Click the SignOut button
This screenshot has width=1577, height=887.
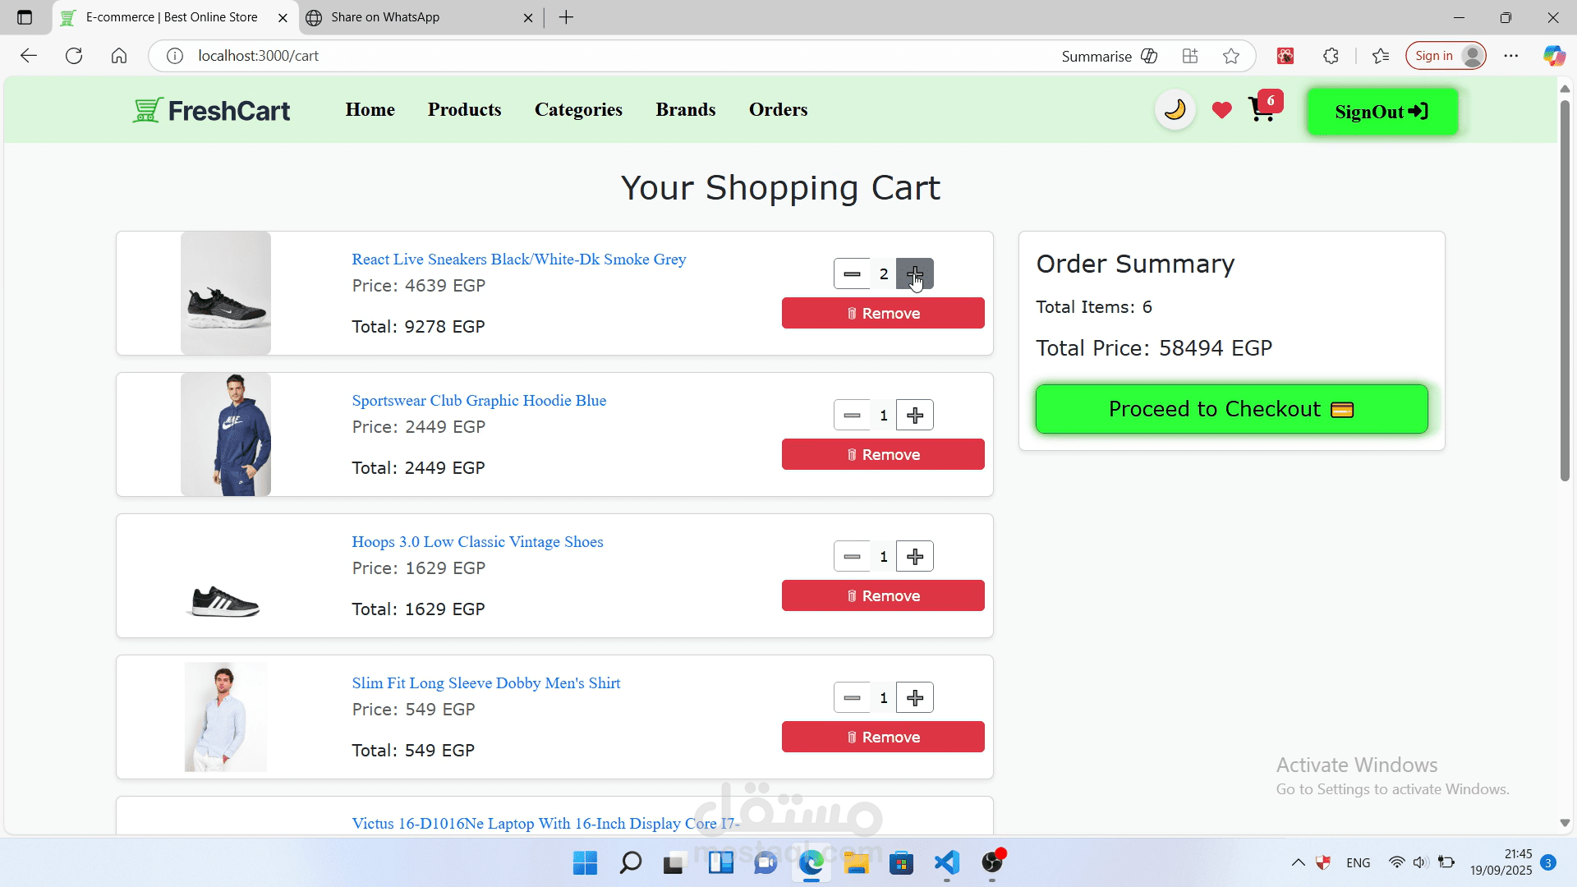click(1382, 112)
